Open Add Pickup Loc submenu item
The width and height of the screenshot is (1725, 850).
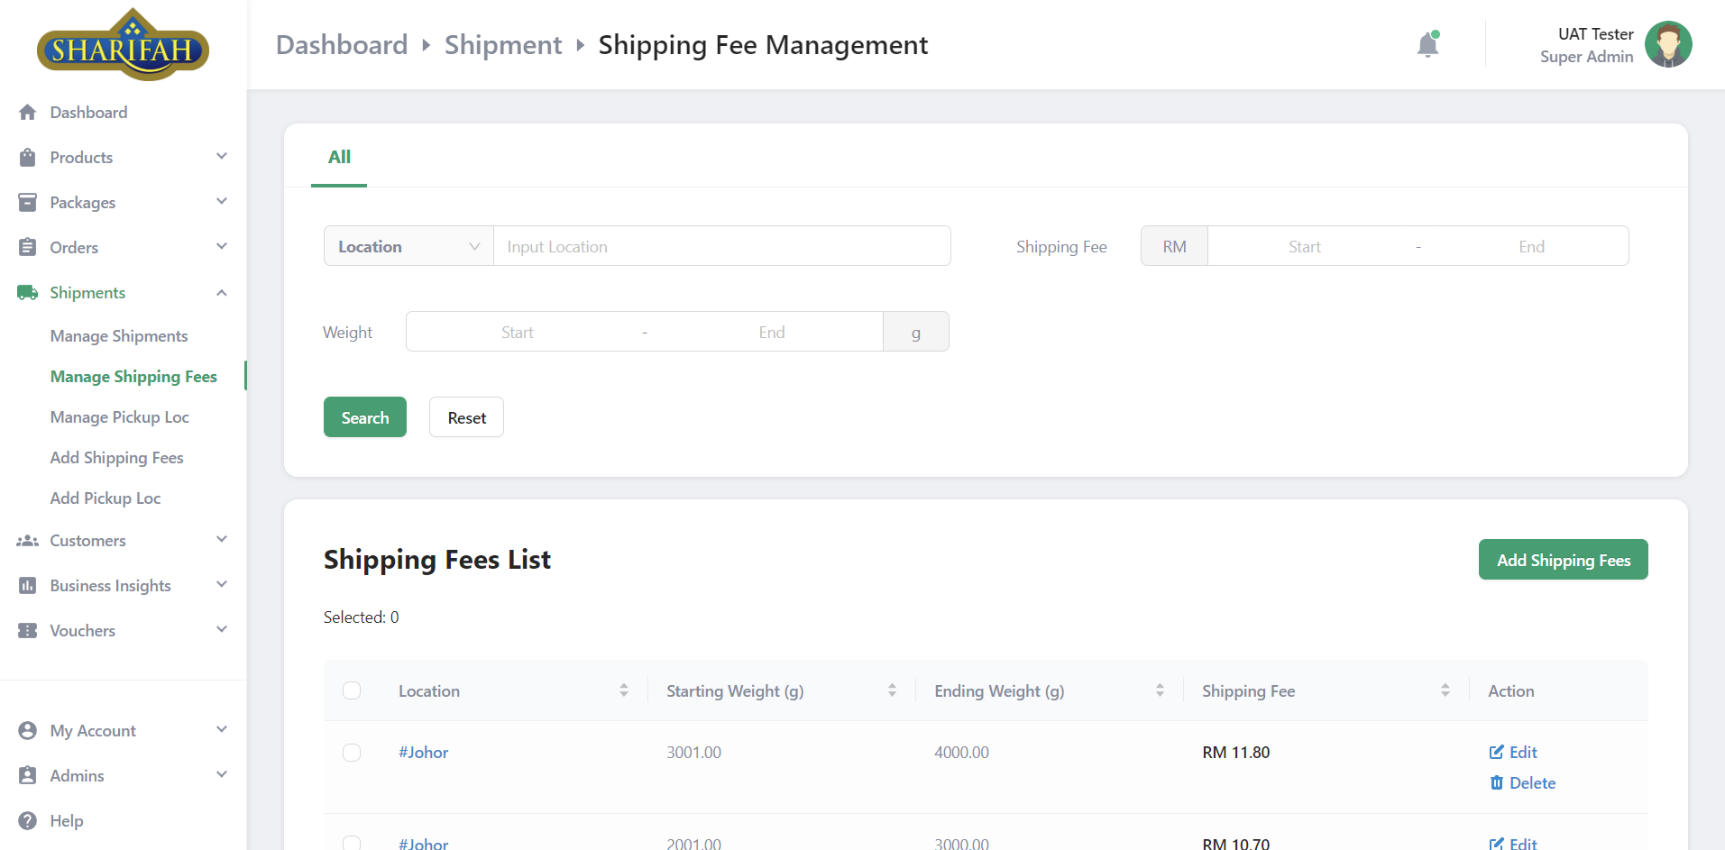[x=106, y=498]
